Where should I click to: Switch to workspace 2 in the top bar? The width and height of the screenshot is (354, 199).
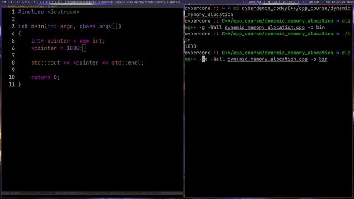[11, 2]
